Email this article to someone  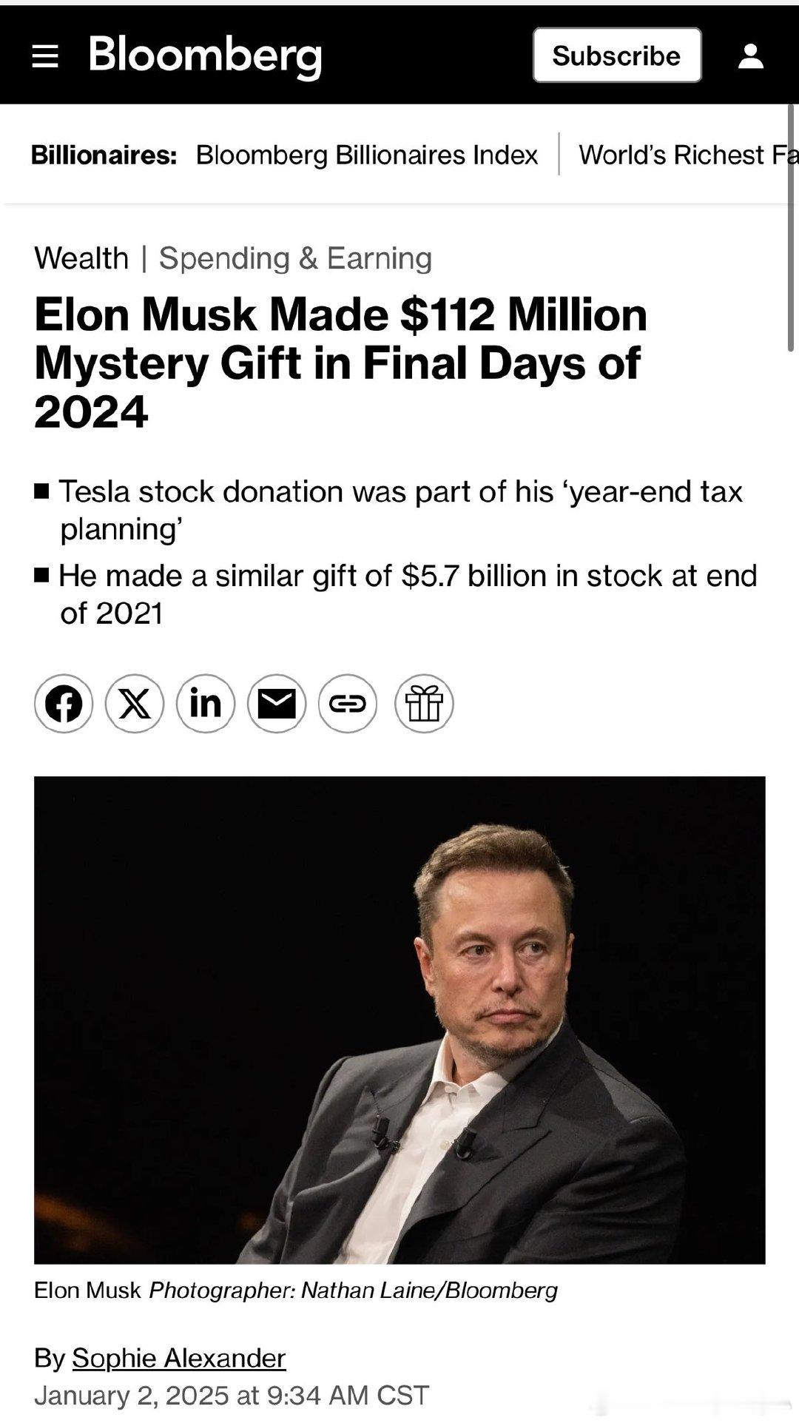[277, 704]
